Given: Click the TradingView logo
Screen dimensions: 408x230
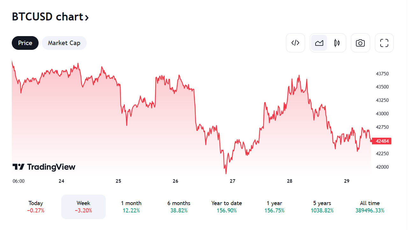Looking at the screenshot, I should click(44, 167).
